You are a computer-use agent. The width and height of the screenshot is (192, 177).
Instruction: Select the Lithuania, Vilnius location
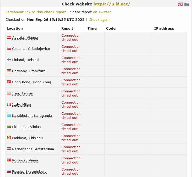point(26,127)
